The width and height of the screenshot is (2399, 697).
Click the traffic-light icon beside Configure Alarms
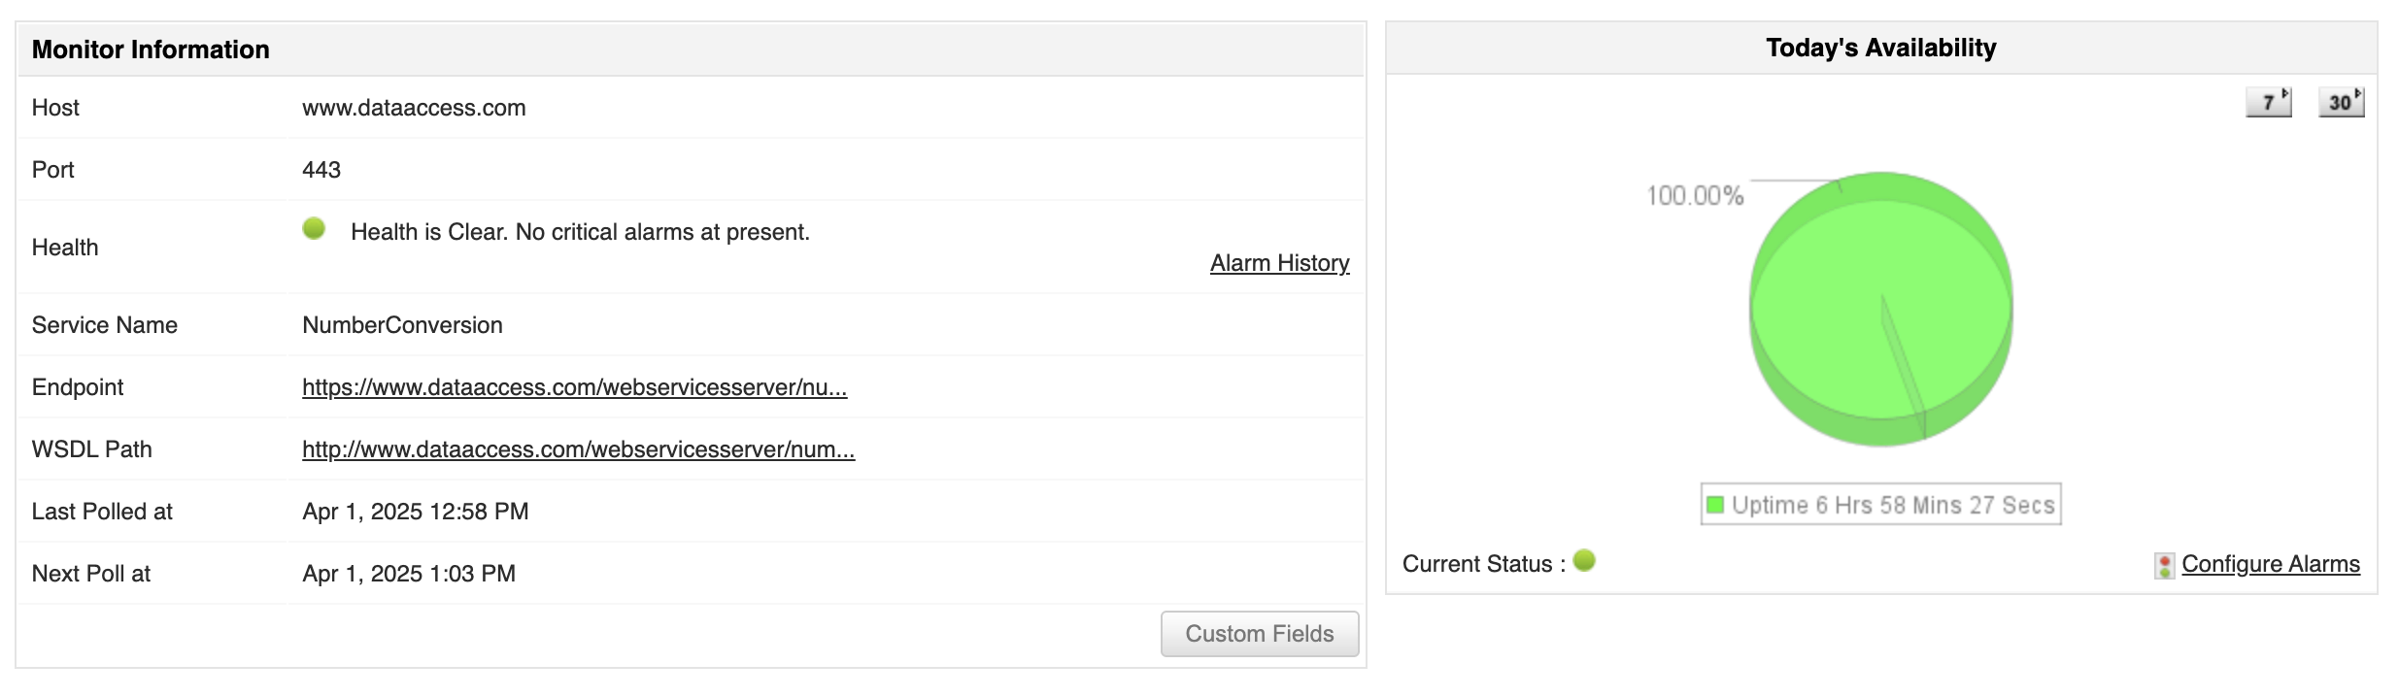2164,565
